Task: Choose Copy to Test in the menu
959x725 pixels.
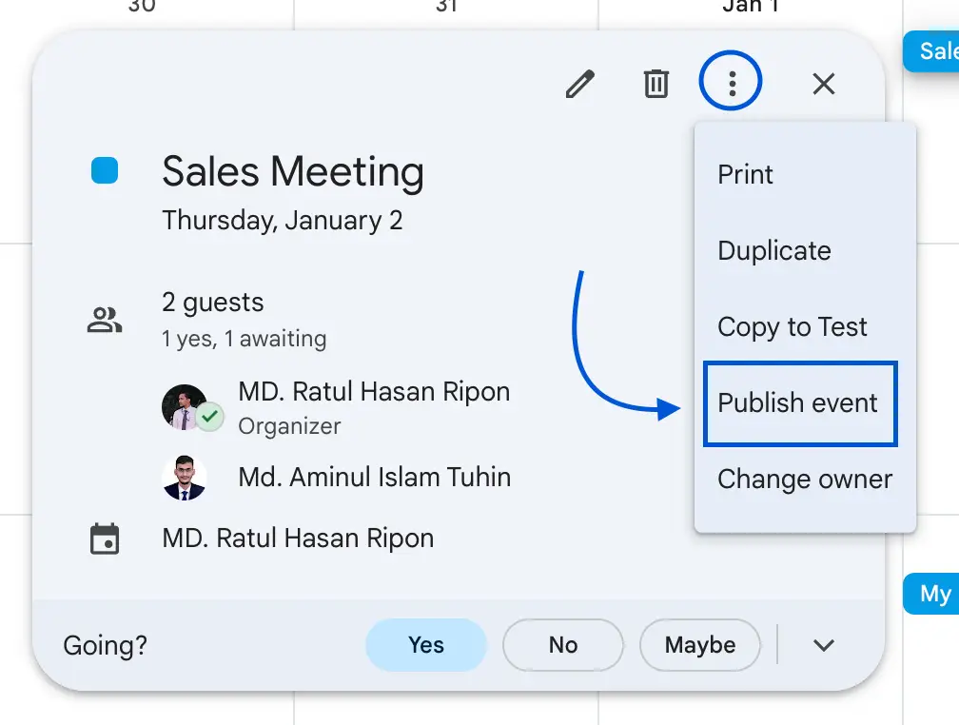Action: click(792, 326)
